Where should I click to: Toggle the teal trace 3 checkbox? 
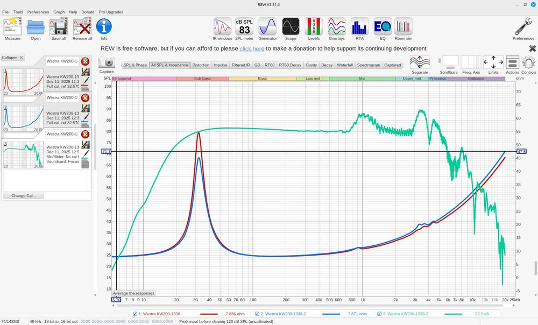tap(379, 314)
